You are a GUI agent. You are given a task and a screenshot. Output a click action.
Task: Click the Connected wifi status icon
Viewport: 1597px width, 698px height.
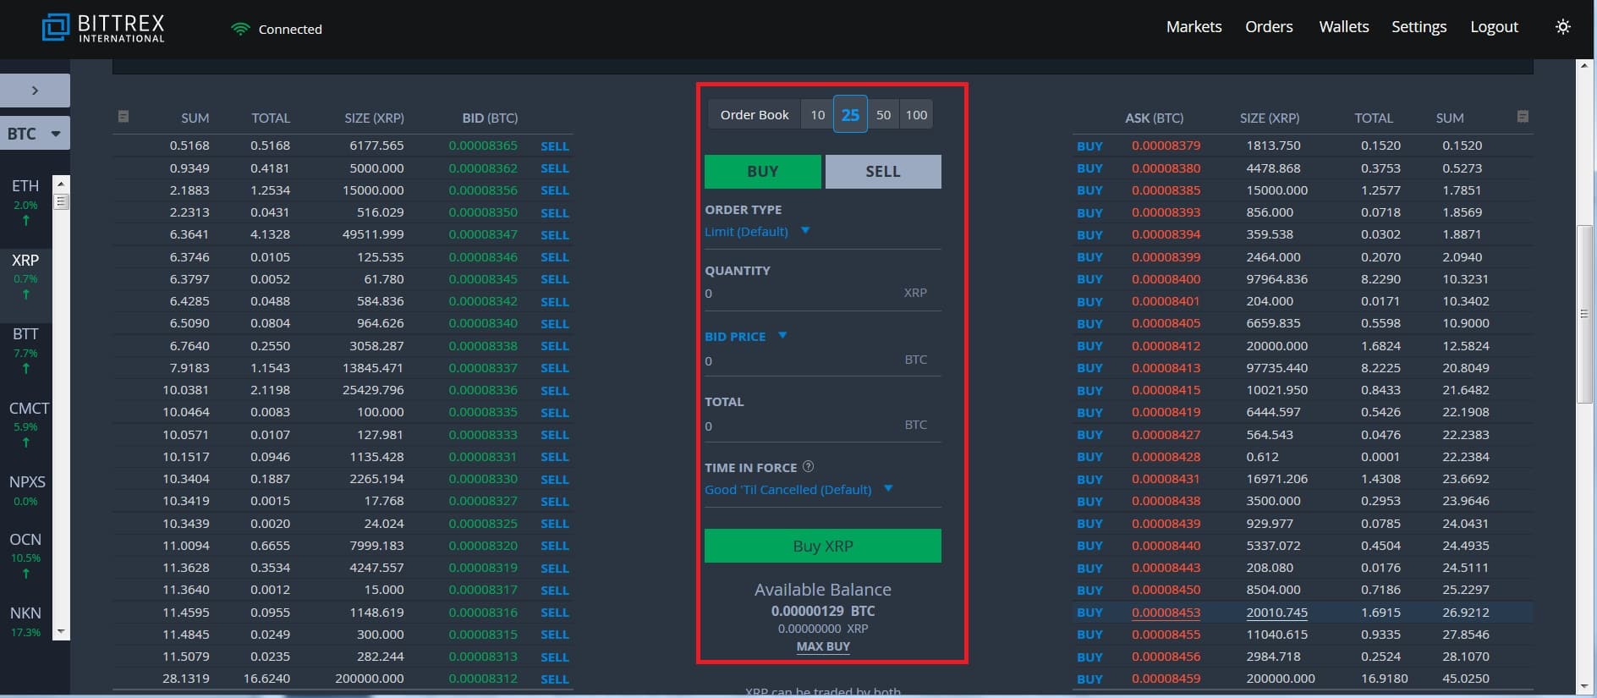click(240, 29)
